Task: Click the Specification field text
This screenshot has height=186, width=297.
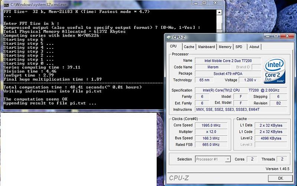Action: (x=241, y=90)
